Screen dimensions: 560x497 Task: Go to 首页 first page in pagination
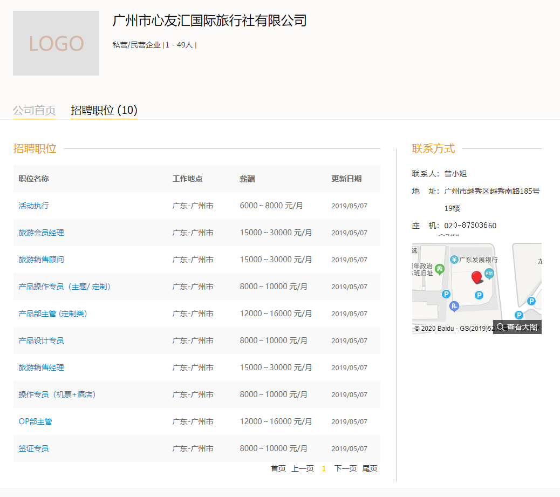278,468
